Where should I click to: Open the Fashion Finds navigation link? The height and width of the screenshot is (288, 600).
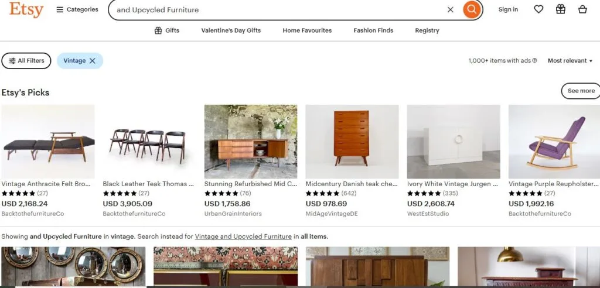pyautogui.click(x=373, y=30)
